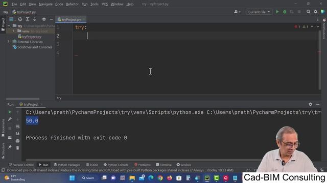Toggle the Project tool window stripe
327x183 pixels.
tap(3, 24)
